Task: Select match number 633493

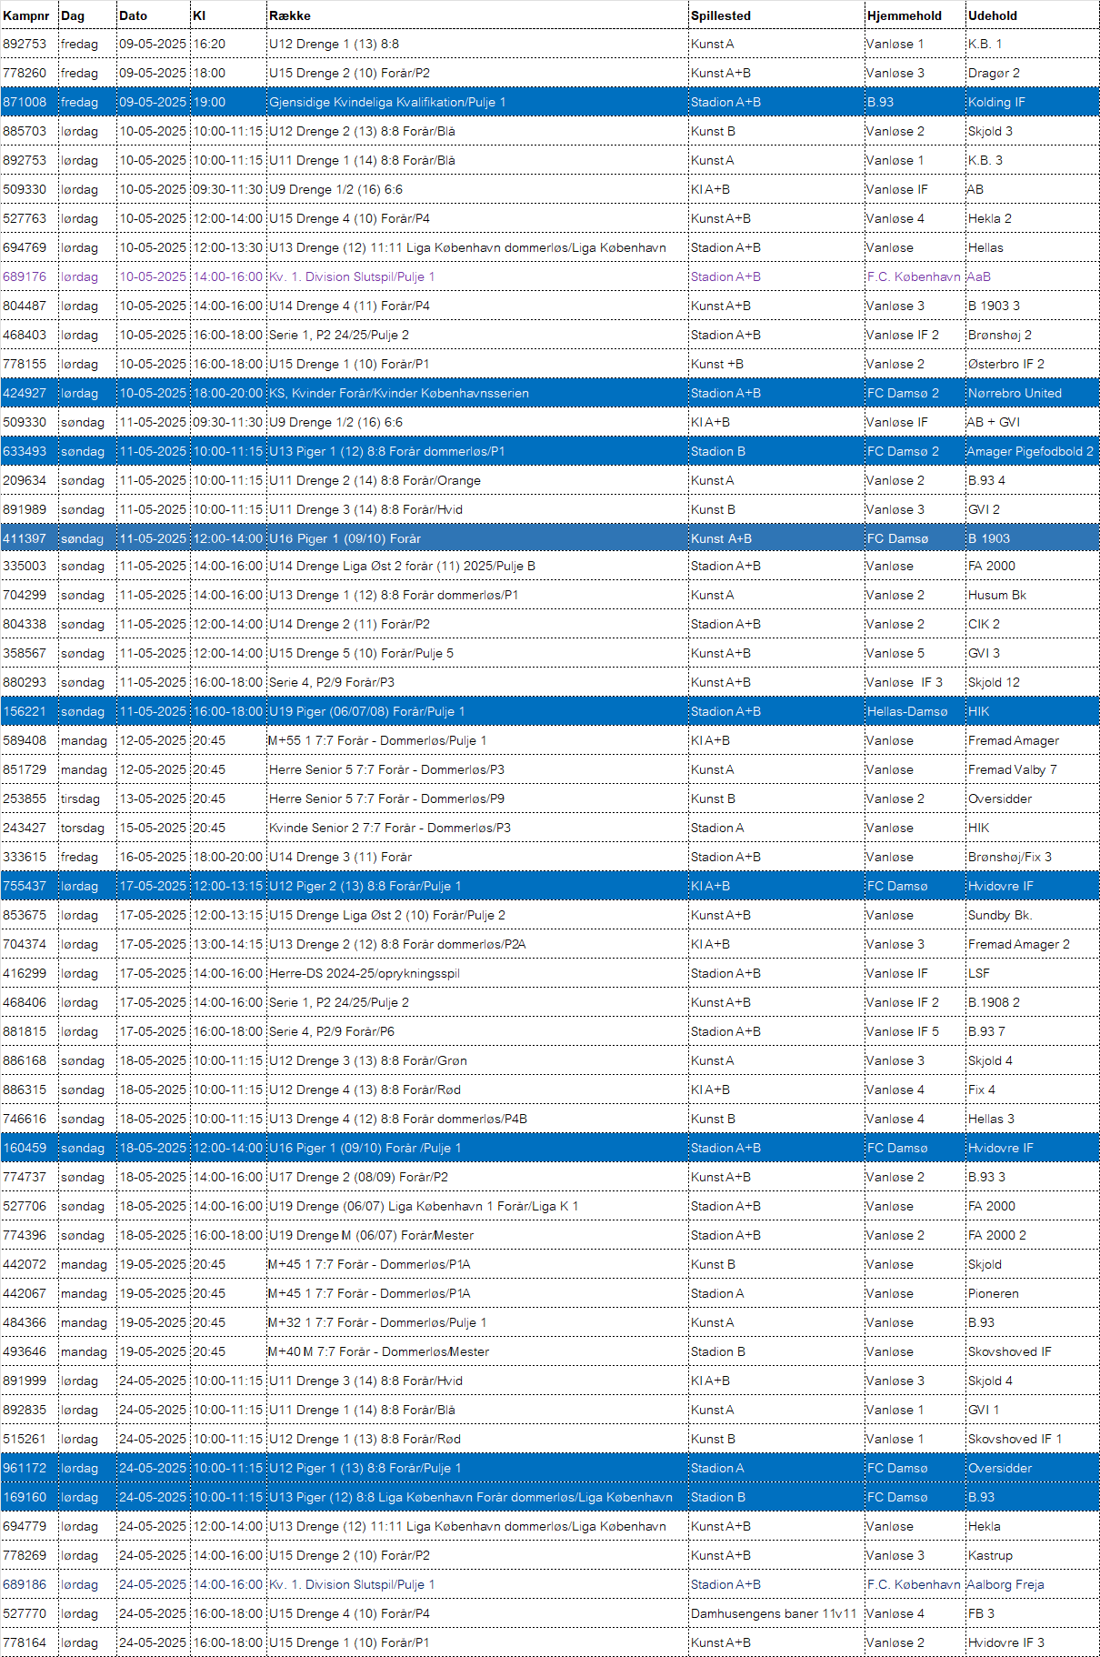Action: tap(25, 451)
